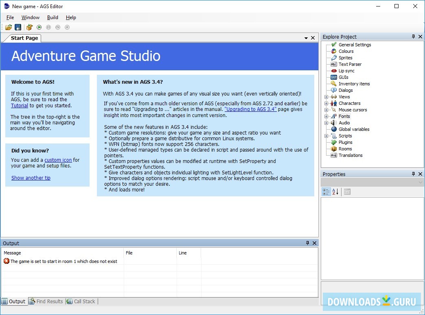Switch Properties panel to alphabetical sorting
Screen dimensions: 425x315
[x=335, y=191]
